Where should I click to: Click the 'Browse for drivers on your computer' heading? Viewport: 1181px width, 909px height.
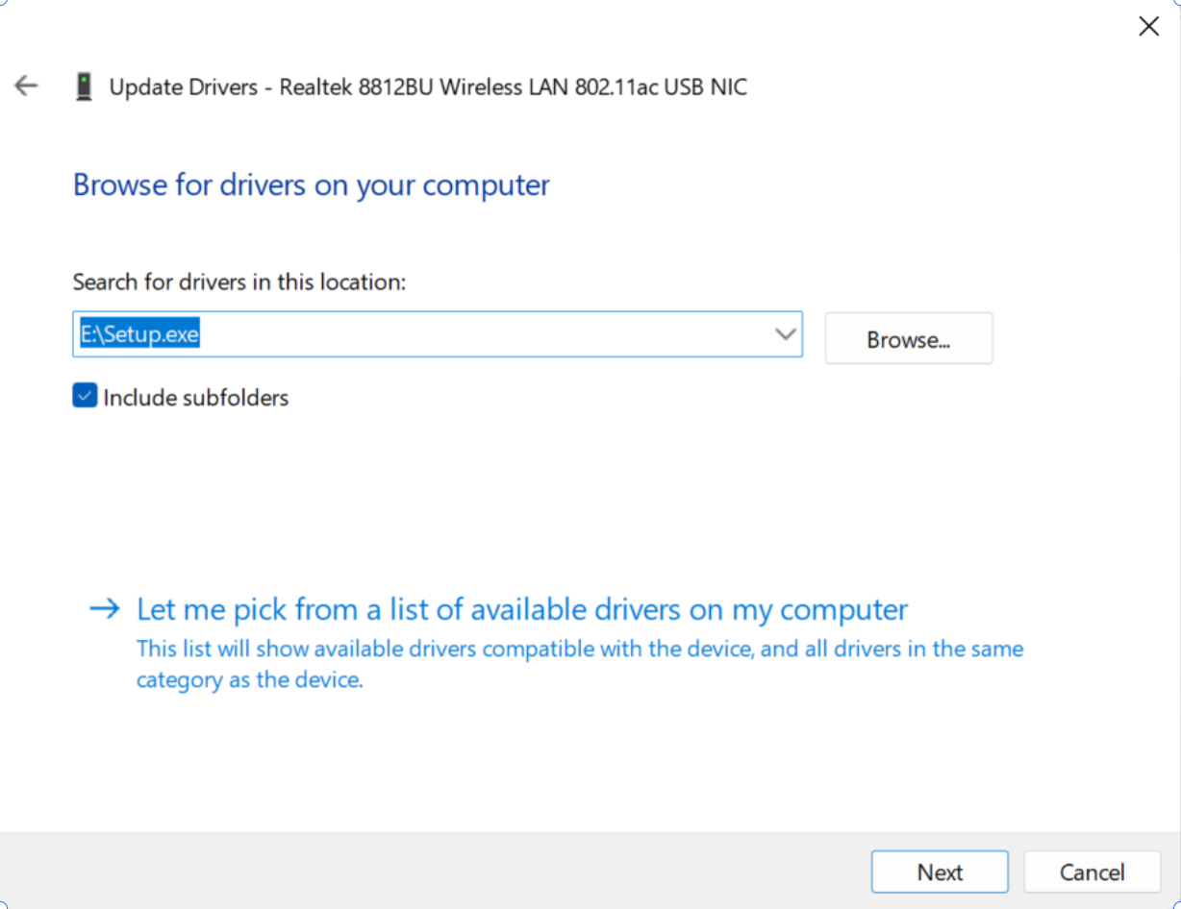(311, 184)
